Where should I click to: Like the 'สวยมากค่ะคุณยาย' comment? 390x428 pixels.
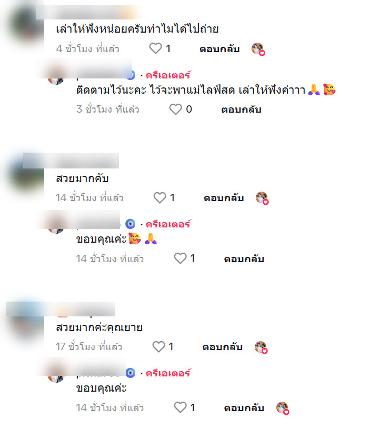[x=158, y=346]
